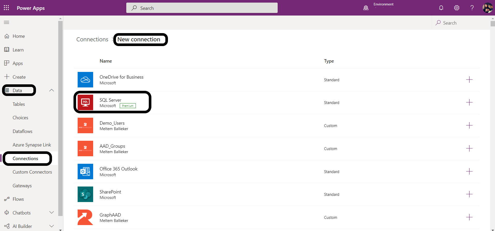Add the Office 365 Outlook connection
This screenshot has width=495, height=231.
pyautogui.click(x=469, y=172)
